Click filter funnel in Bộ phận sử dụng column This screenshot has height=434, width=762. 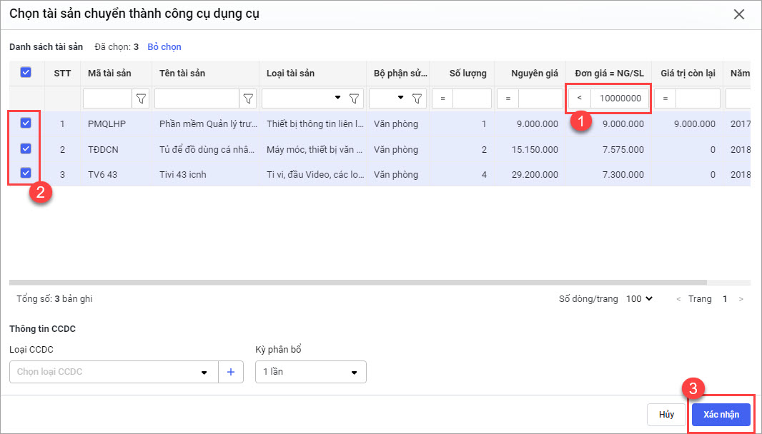417,99
